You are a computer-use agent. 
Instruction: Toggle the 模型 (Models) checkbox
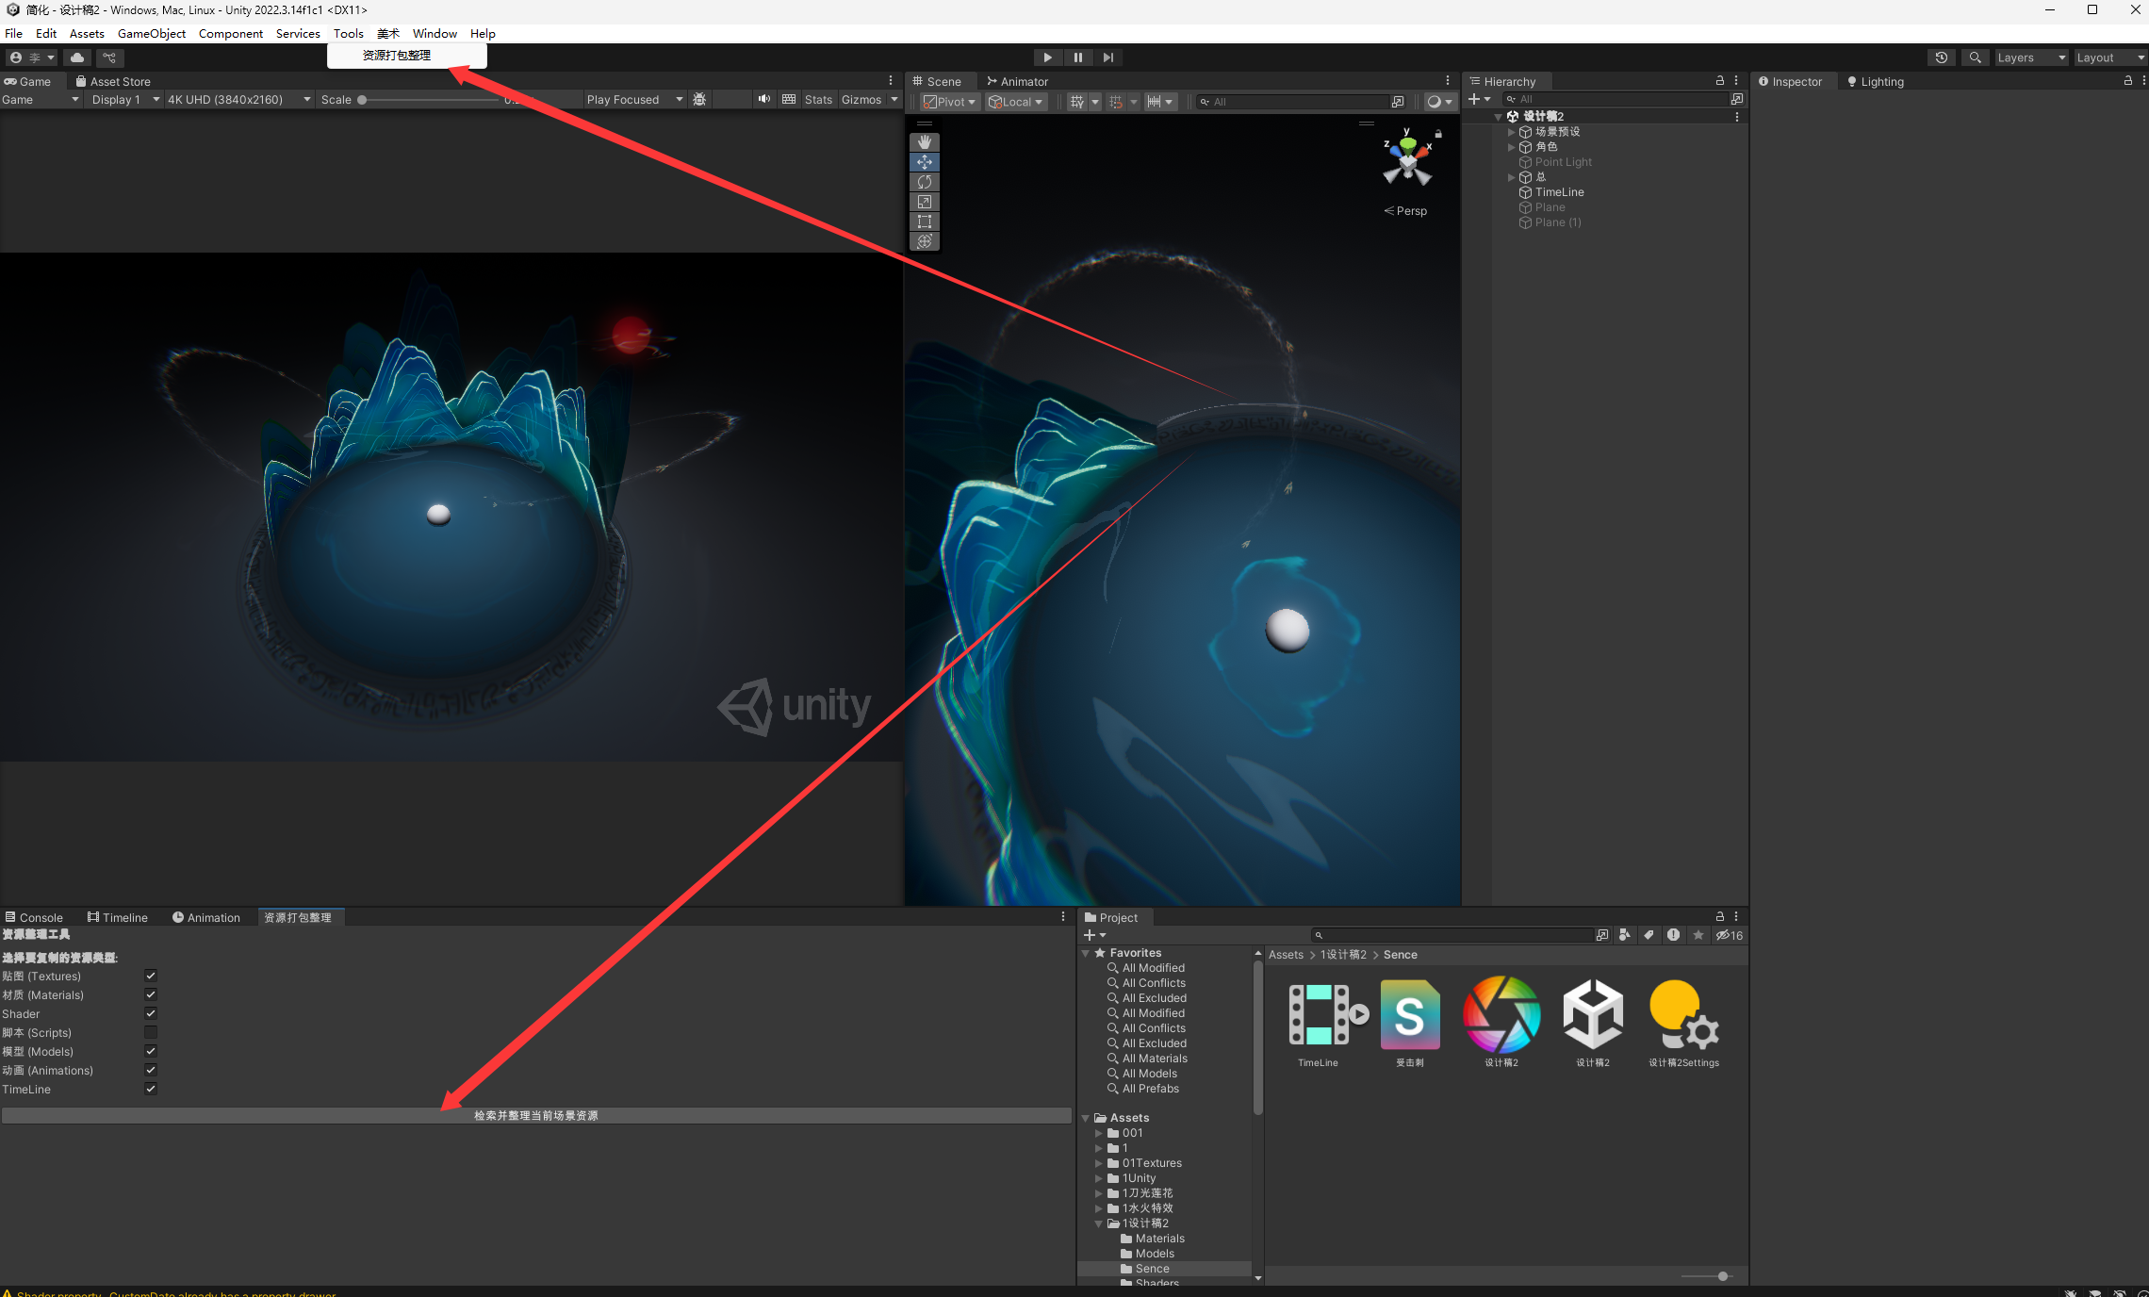point(151,1051)
